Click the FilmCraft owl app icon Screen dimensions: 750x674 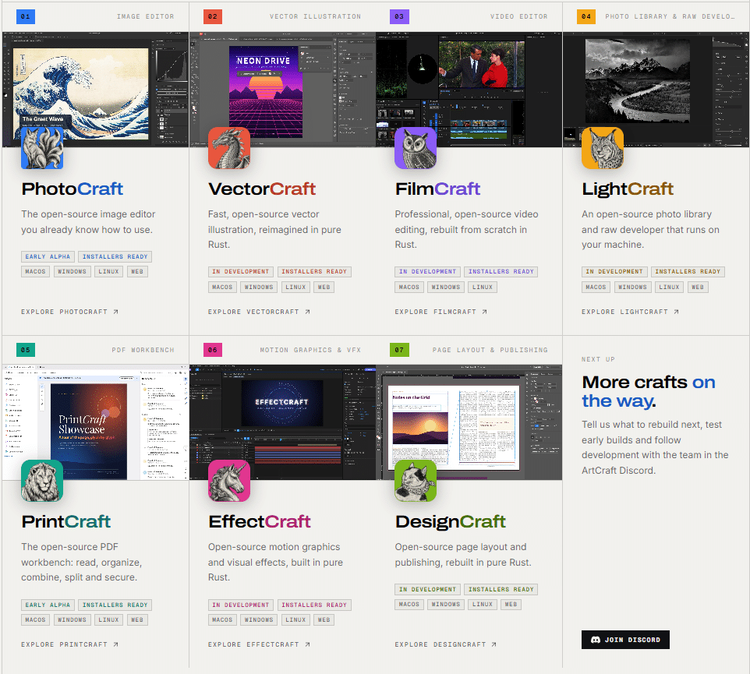pyautogui.click(x=416, y=148)
